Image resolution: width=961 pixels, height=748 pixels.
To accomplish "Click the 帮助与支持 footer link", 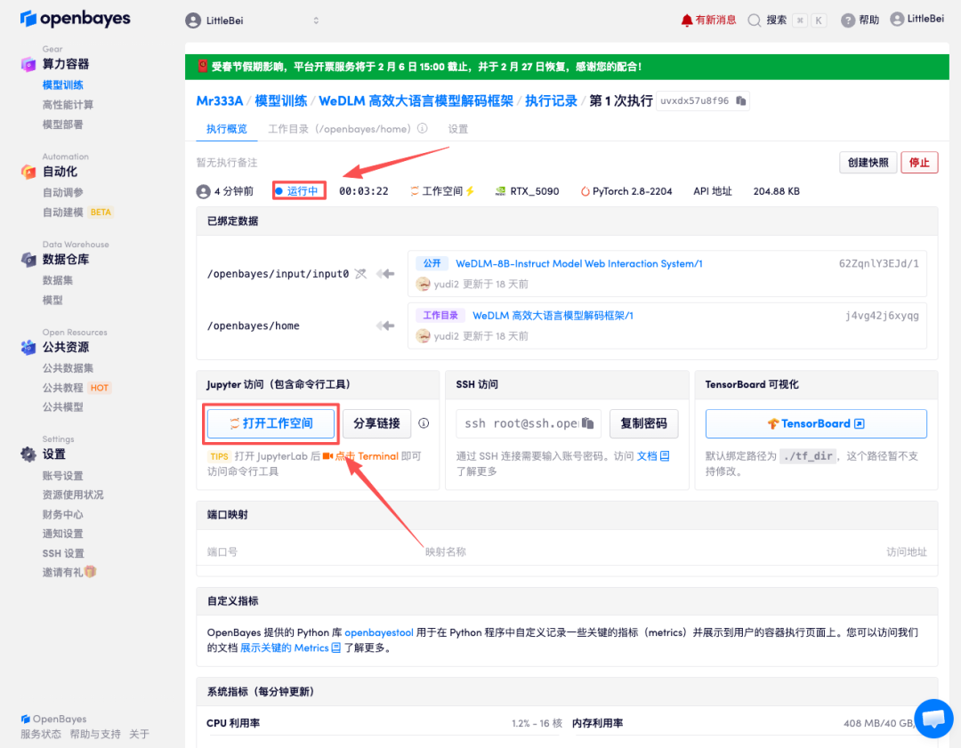I will 95,734.
